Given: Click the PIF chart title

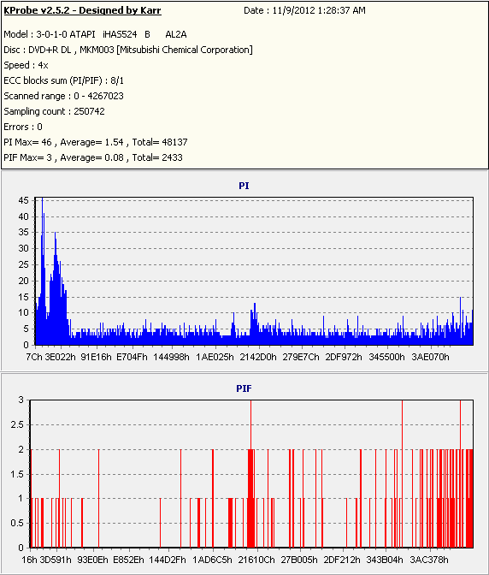Looking at the screenshot, I should [244, 388].
